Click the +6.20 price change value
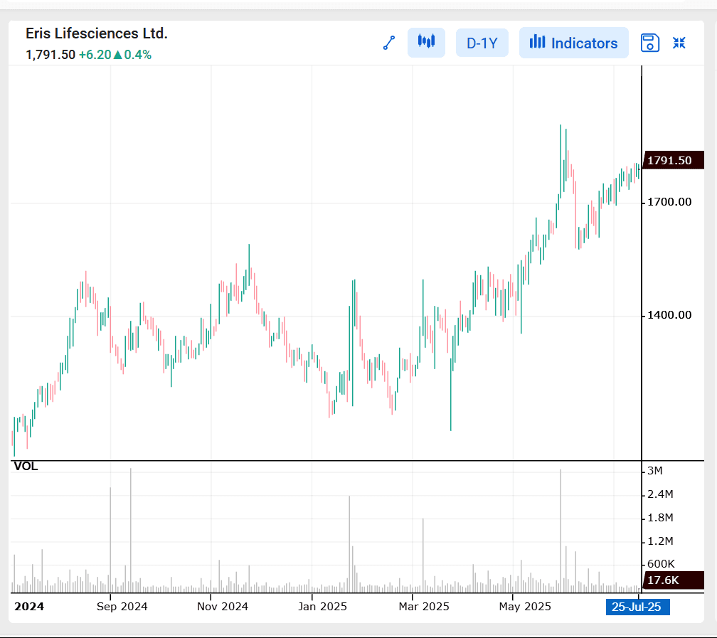The width and height of the screenshot is (717, 638). click(x=95, y=55)
